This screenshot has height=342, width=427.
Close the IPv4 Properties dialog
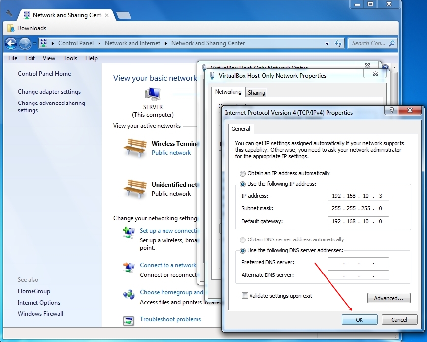pyautogui.click(x=410, y=110)
